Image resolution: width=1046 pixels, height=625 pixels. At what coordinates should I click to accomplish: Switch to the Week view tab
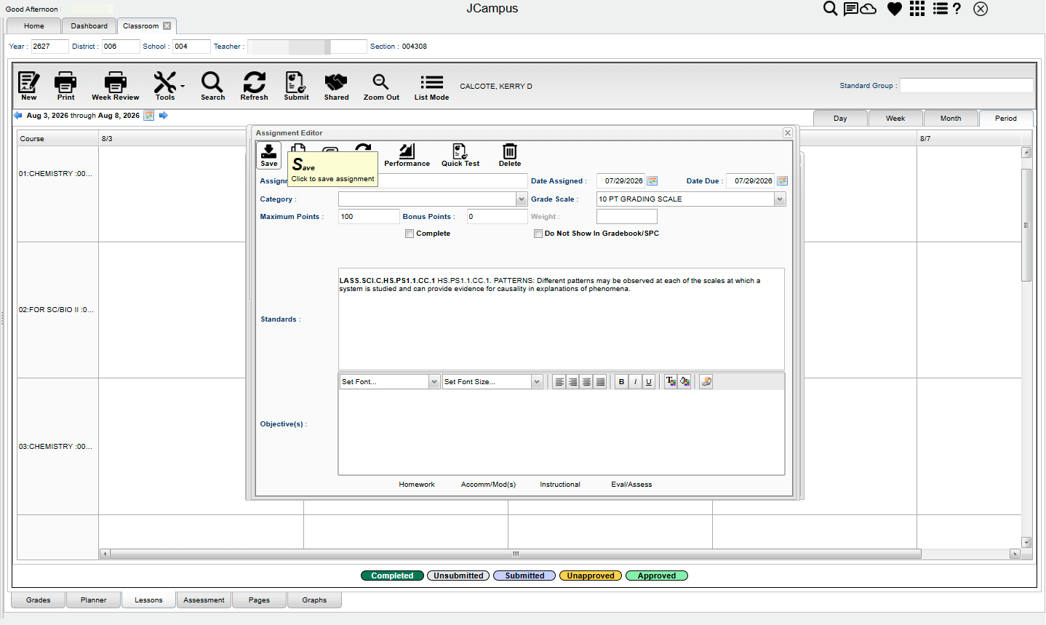point(895,119)
